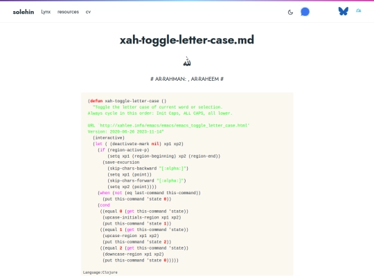Click the '(put this-command 'state 2))' line

pyautogui.click(x=137, y=242)
